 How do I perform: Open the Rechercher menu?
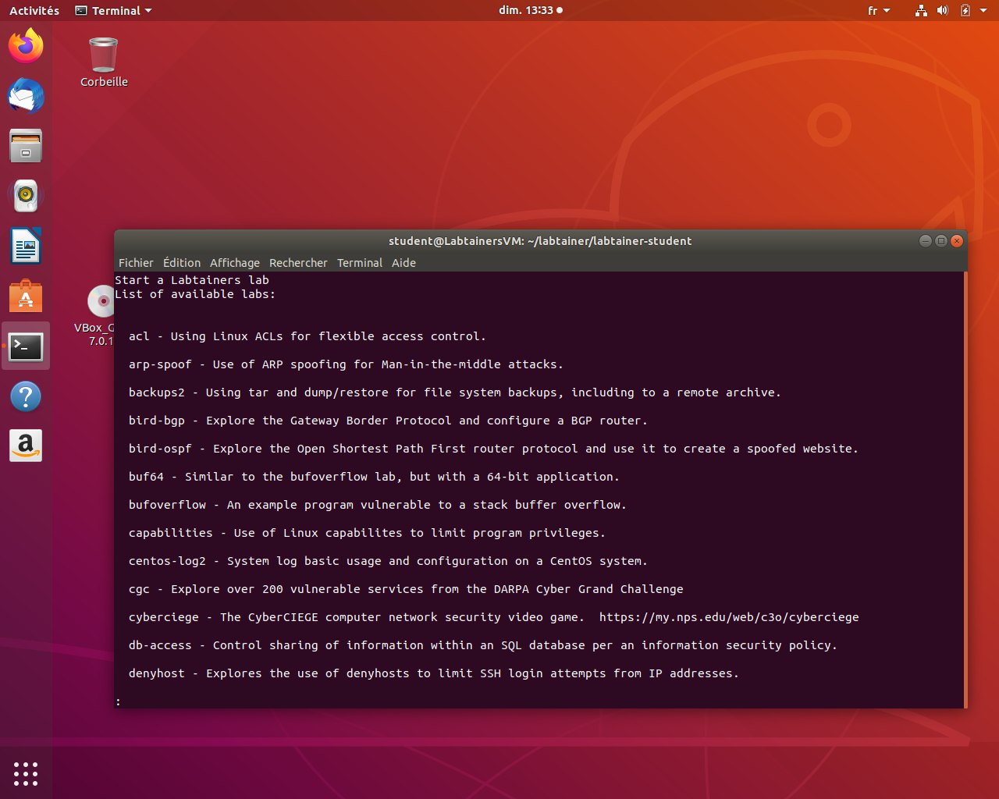click(298, 263)
